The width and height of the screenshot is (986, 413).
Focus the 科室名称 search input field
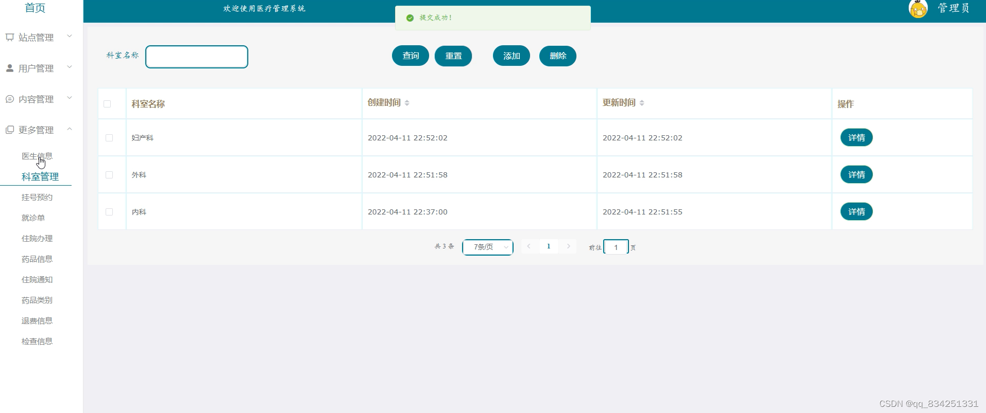[x=197, y=57]
